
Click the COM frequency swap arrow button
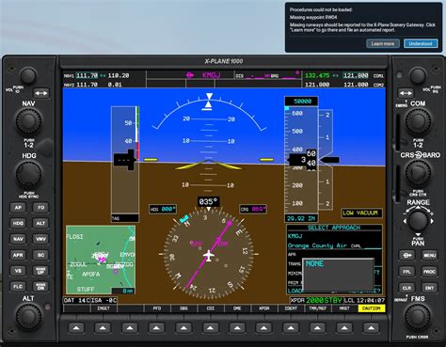coord(406,93)
